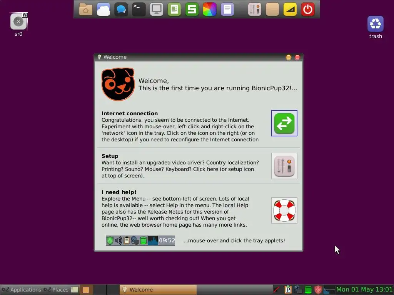Click the red firewall shield tray icon
394x295 pixels.
(318, 290)
